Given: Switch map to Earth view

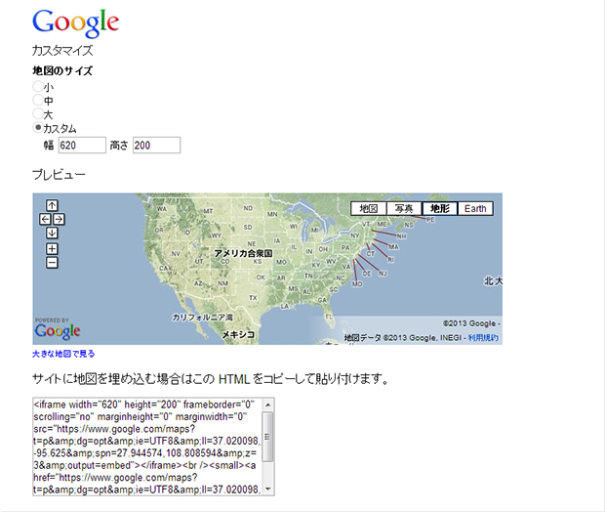Looking at the screenshot, I should pyautogui.click(x=475, y=209).
